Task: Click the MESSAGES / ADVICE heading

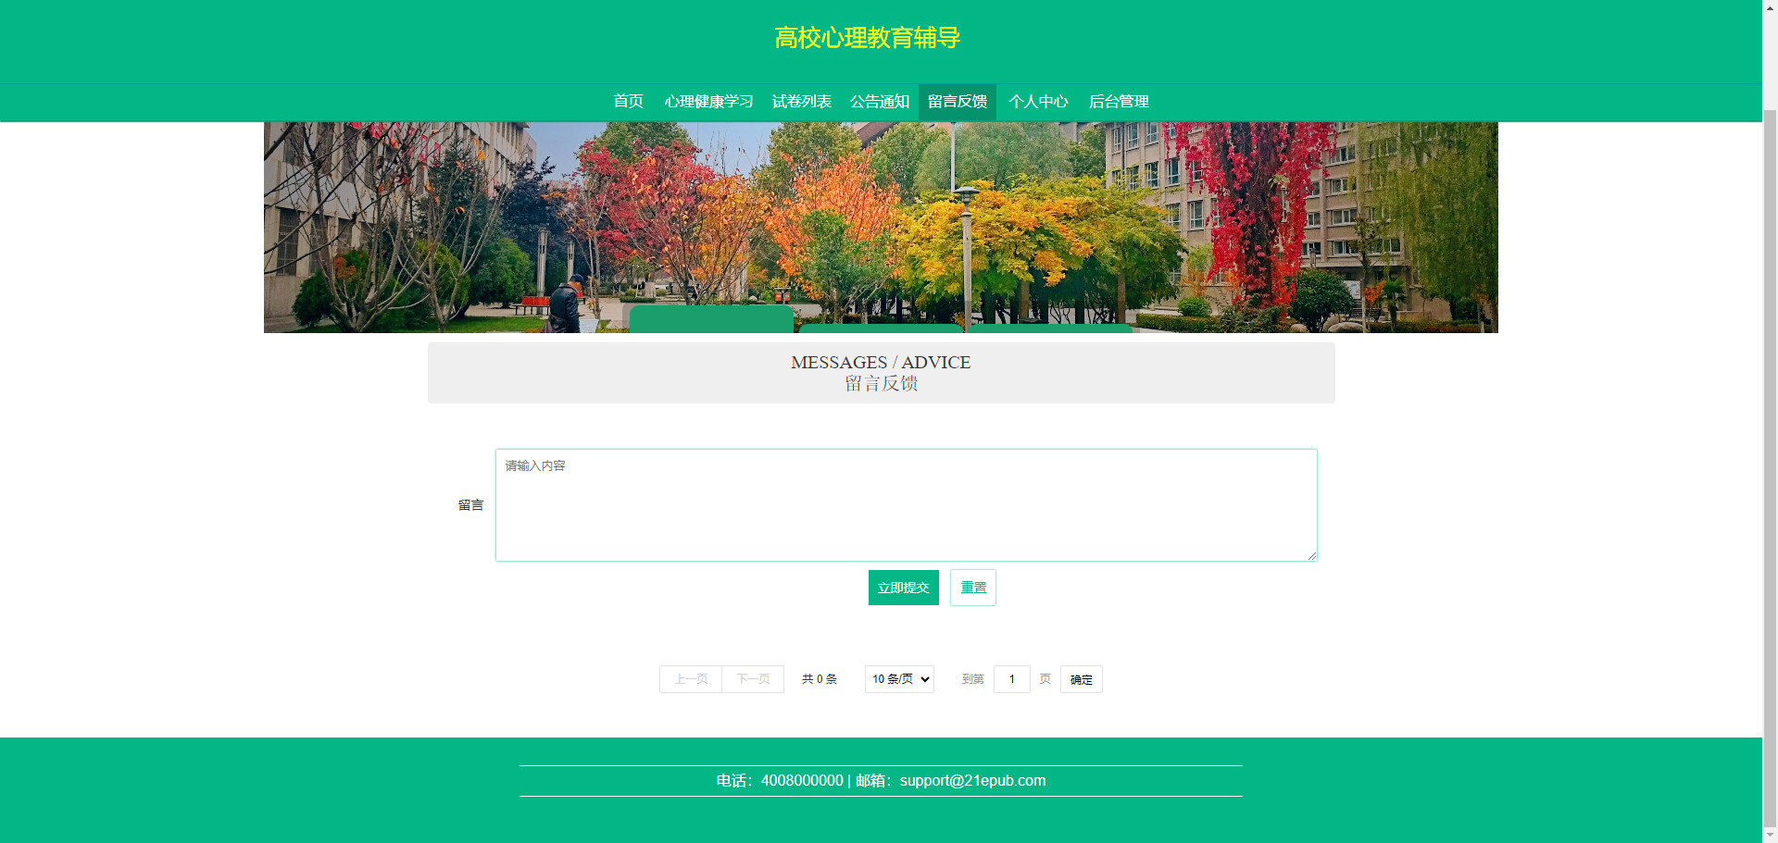Action: coord(881,363)
